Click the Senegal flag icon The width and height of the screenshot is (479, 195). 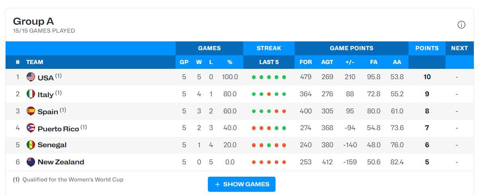coord(31,145)
